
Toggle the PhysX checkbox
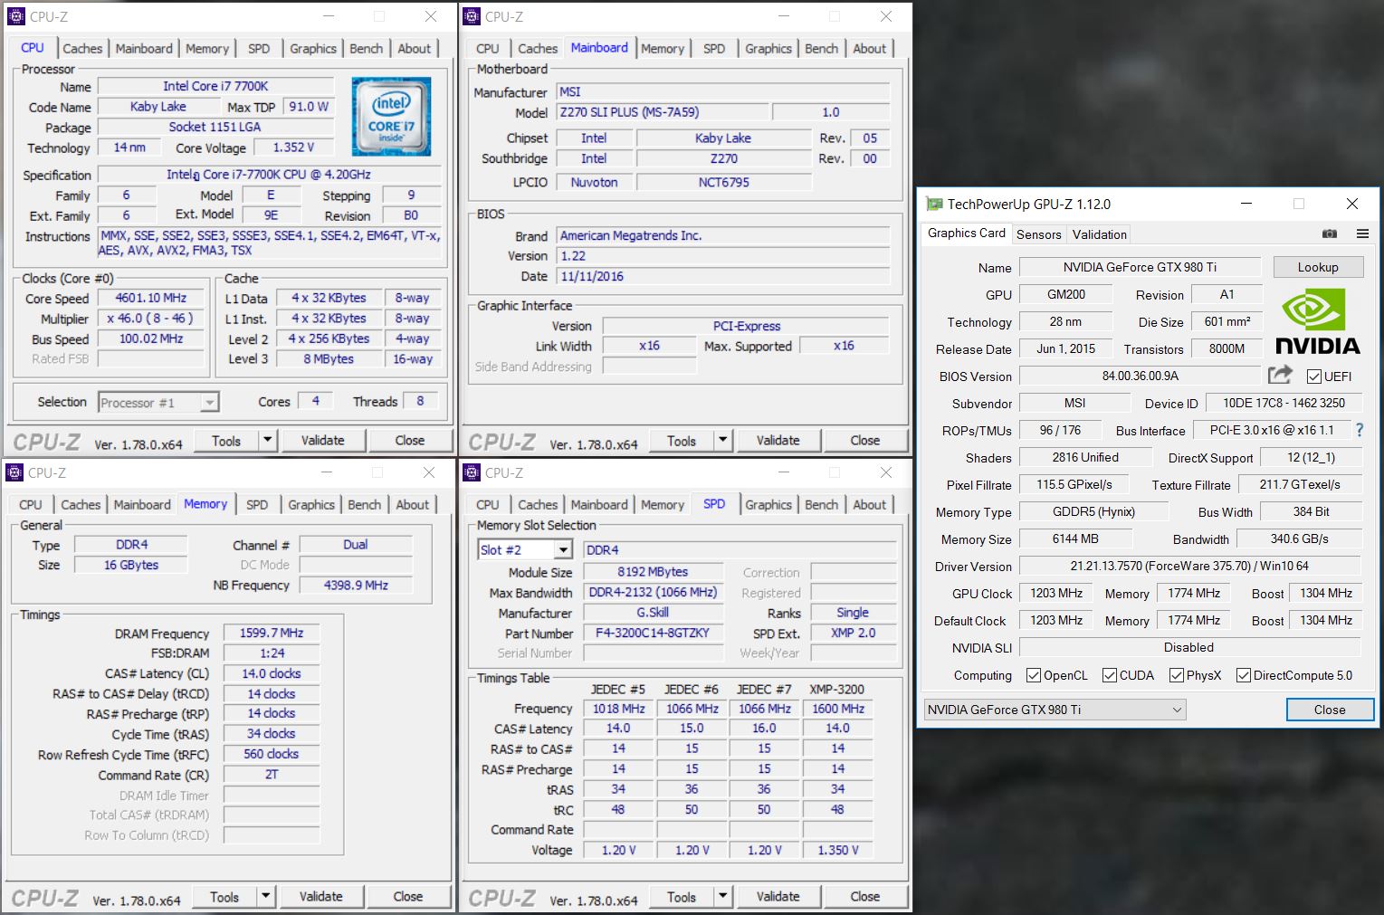tap(1177, 675)
